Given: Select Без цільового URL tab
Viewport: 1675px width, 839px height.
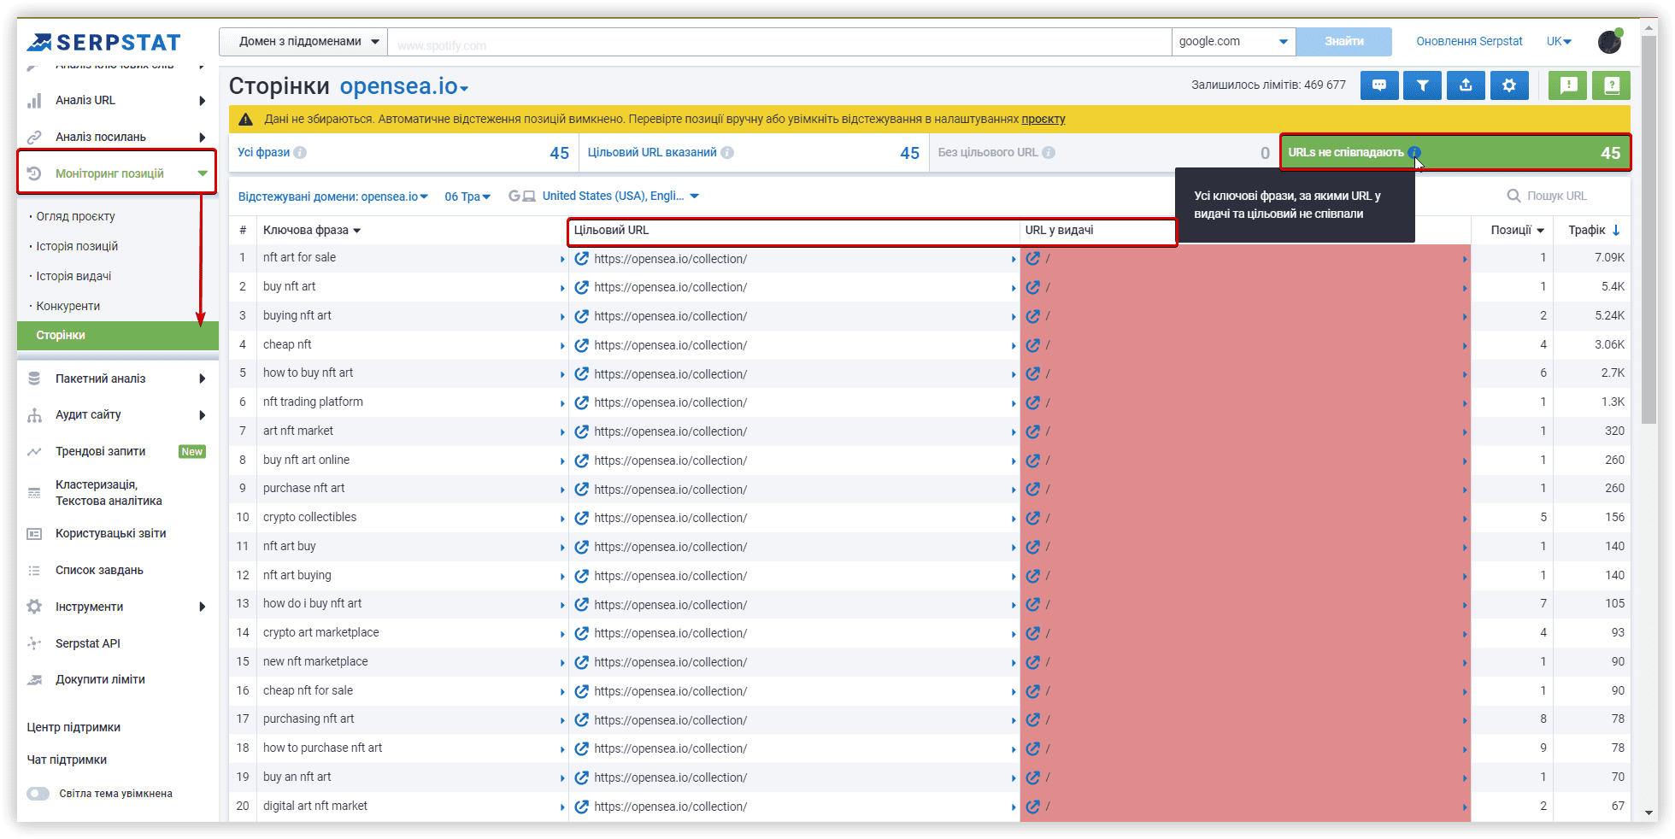Looking at the screenshot, I should (1104, 153).
